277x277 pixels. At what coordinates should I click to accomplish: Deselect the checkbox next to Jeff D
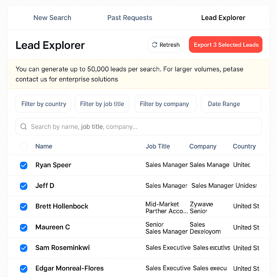click(x=24, y=186)
